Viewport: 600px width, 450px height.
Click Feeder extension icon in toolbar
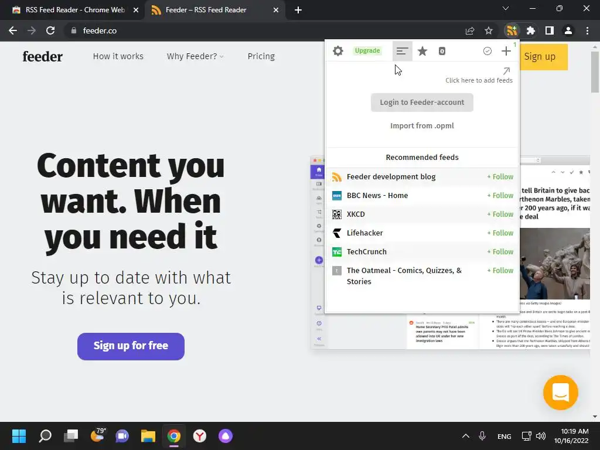pyautogui.click(x=512, y=30)
